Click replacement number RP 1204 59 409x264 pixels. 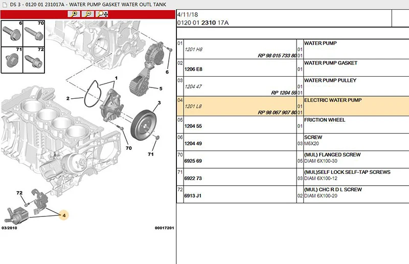[x=284, y=93]
